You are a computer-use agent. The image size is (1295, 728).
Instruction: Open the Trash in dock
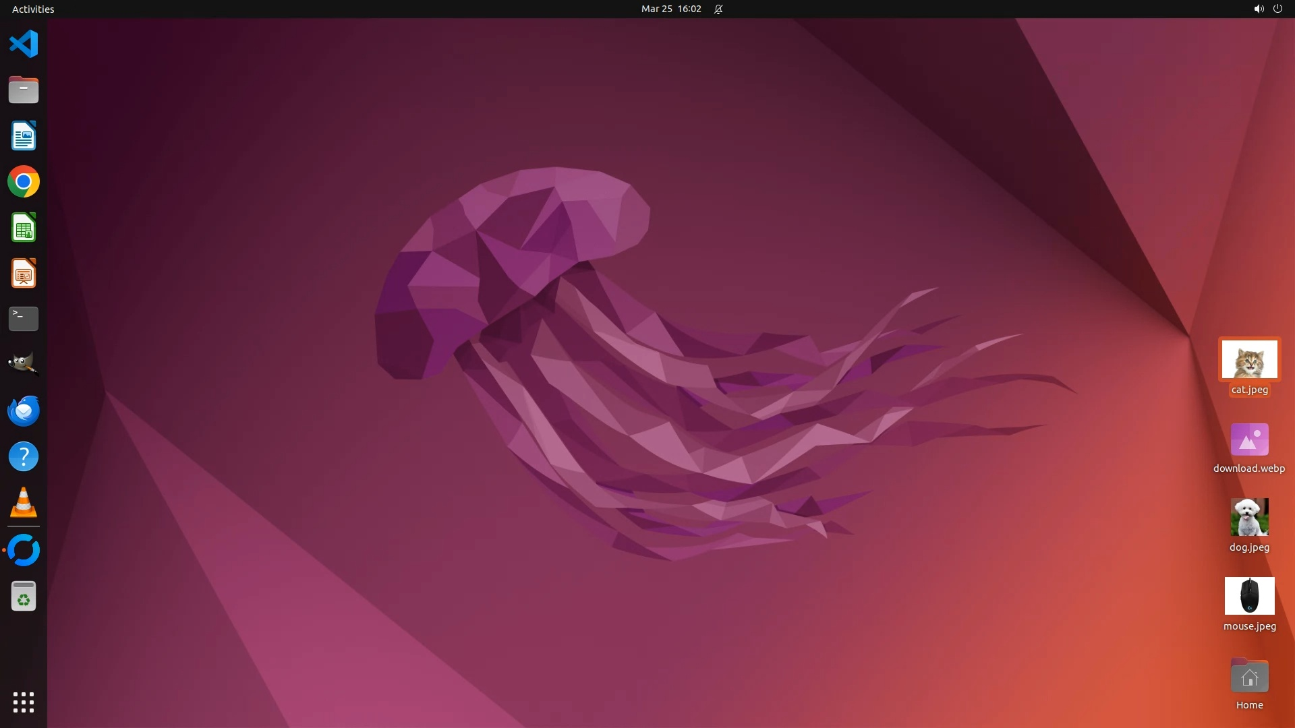tap(24, 597)
